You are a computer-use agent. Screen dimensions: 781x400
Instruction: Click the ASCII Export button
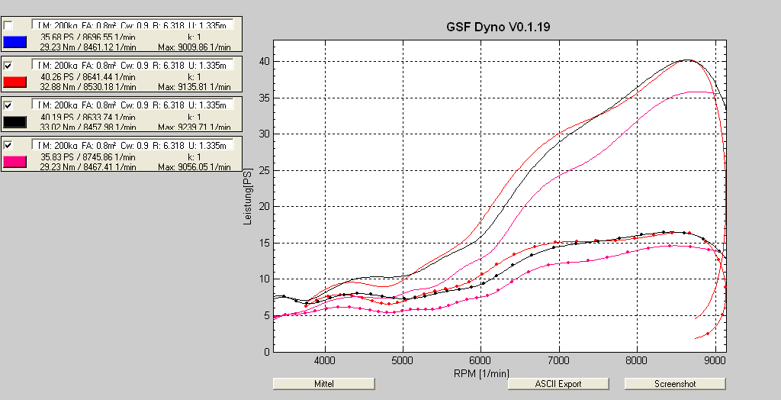tap(558, 383)
